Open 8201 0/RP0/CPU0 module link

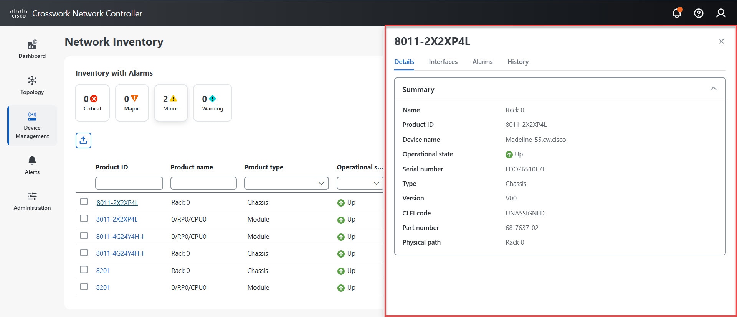[103, 287]
